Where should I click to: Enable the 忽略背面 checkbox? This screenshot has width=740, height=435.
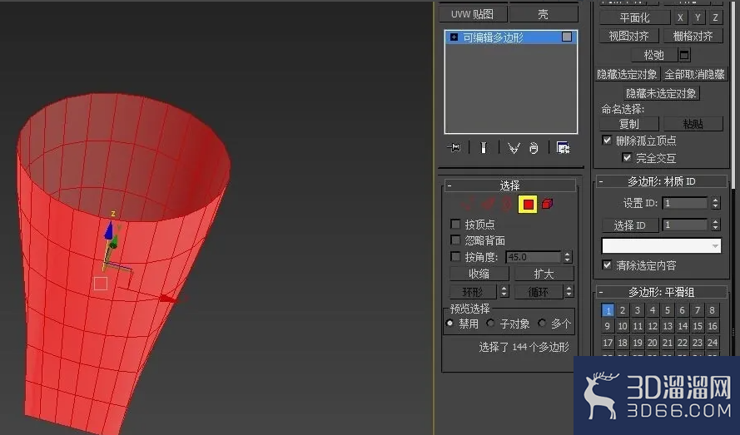[x=455, y=240]
